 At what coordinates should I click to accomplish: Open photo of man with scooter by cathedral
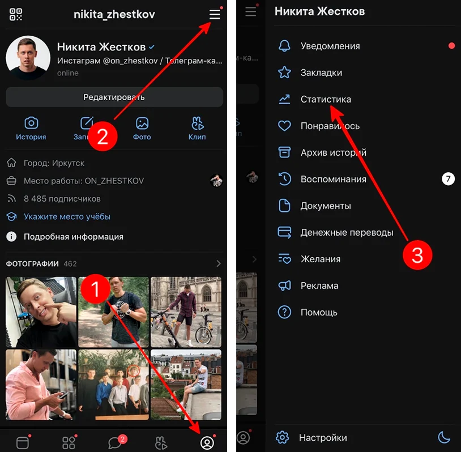pyautogui.click(x=186, y=312)
